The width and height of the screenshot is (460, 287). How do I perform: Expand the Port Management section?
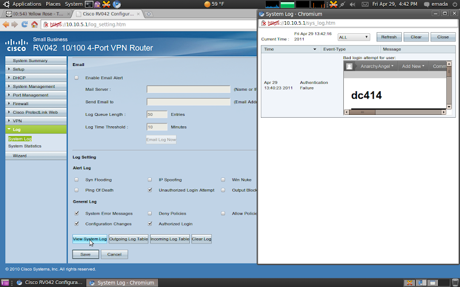[x=36, y=95]
